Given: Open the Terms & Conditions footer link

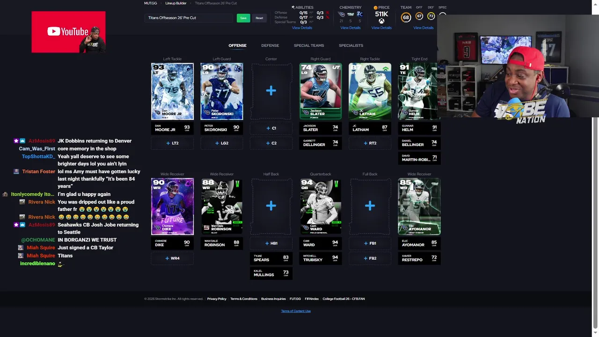Looking at the screenshot, I should 244,299.
